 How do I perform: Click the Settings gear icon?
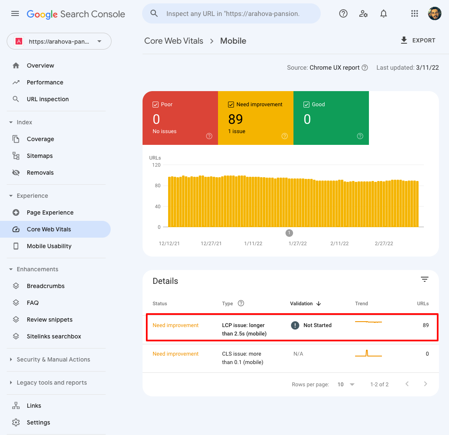16,422
